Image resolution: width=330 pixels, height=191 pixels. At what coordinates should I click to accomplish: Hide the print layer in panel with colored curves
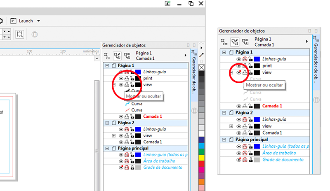(121, 78)
